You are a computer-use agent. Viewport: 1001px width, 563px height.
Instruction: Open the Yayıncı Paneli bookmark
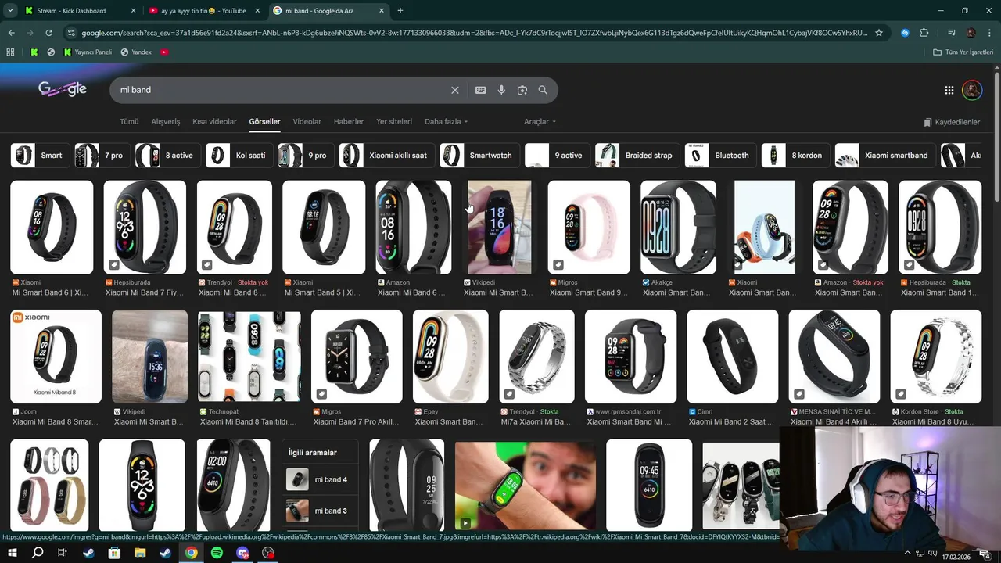tap(88, 52)
